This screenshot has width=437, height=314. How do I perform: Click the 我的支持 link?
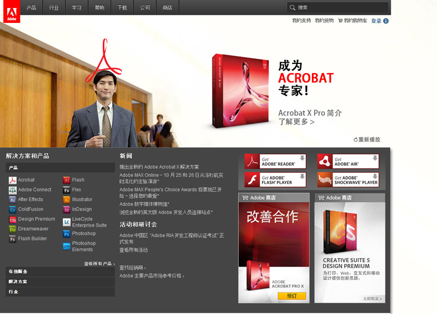tap(301, 21)
